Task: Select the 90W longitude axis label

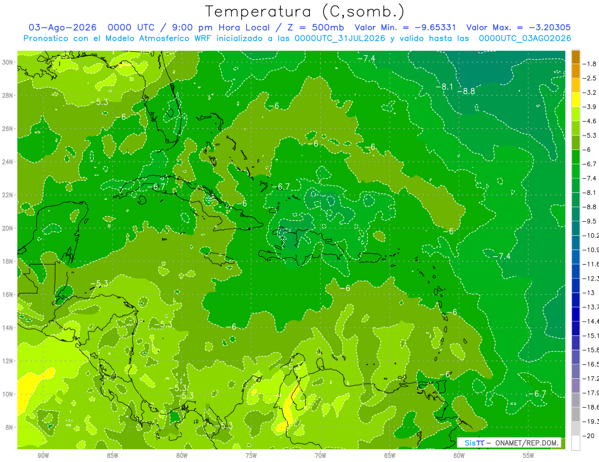Action: pos(43,456)
